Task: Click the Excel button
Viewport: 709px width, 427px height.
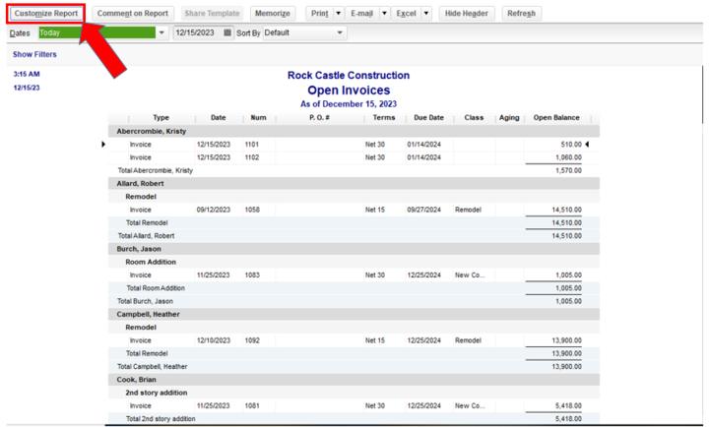Action: click(x=406, y=14)
